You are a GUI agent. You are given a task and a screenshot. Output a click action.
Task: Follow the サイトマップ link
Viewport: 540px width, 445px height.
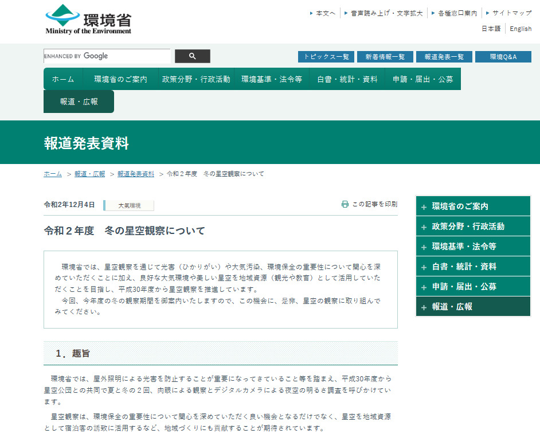click(511, 13)
